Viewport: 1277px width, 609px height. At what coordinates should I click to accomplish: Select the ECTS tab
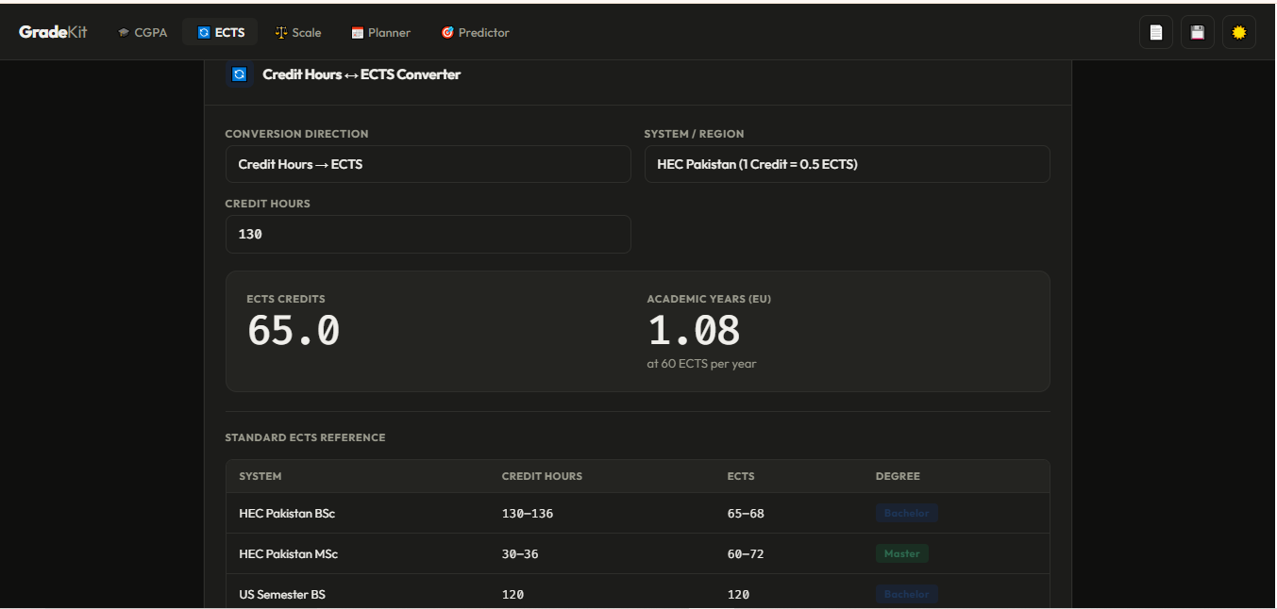click(221, 32)
